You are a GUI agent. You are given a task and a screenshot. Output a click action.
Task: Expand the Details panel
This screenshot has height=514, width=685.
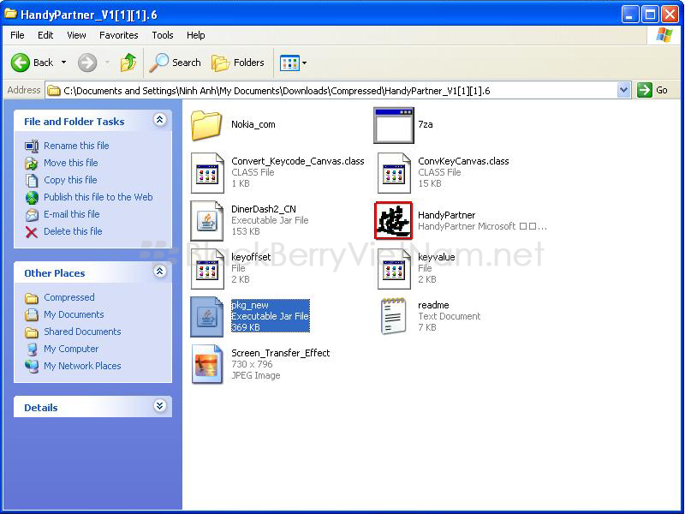tap(159, 406)
